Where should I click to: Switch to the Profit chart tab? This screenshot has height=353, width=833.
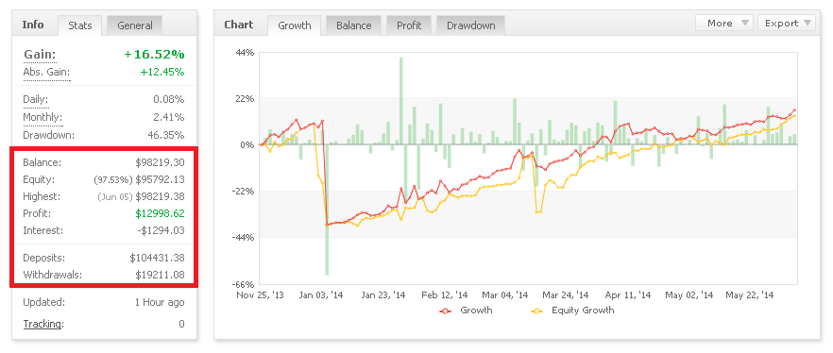409,25
